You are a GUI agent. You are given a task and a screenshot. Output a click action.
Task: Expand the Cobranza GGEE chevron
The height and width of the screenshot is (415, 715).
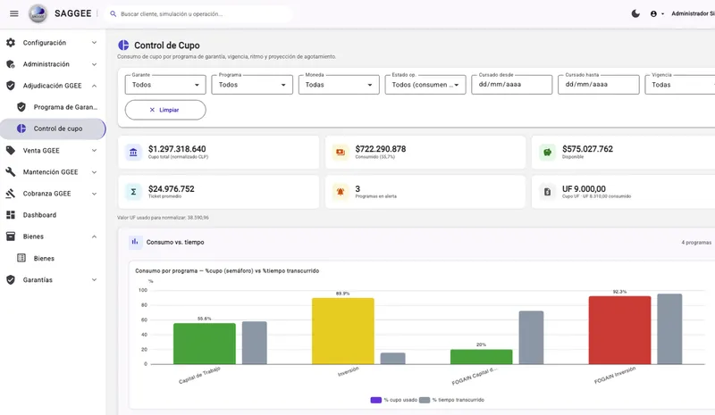[94, 194]
